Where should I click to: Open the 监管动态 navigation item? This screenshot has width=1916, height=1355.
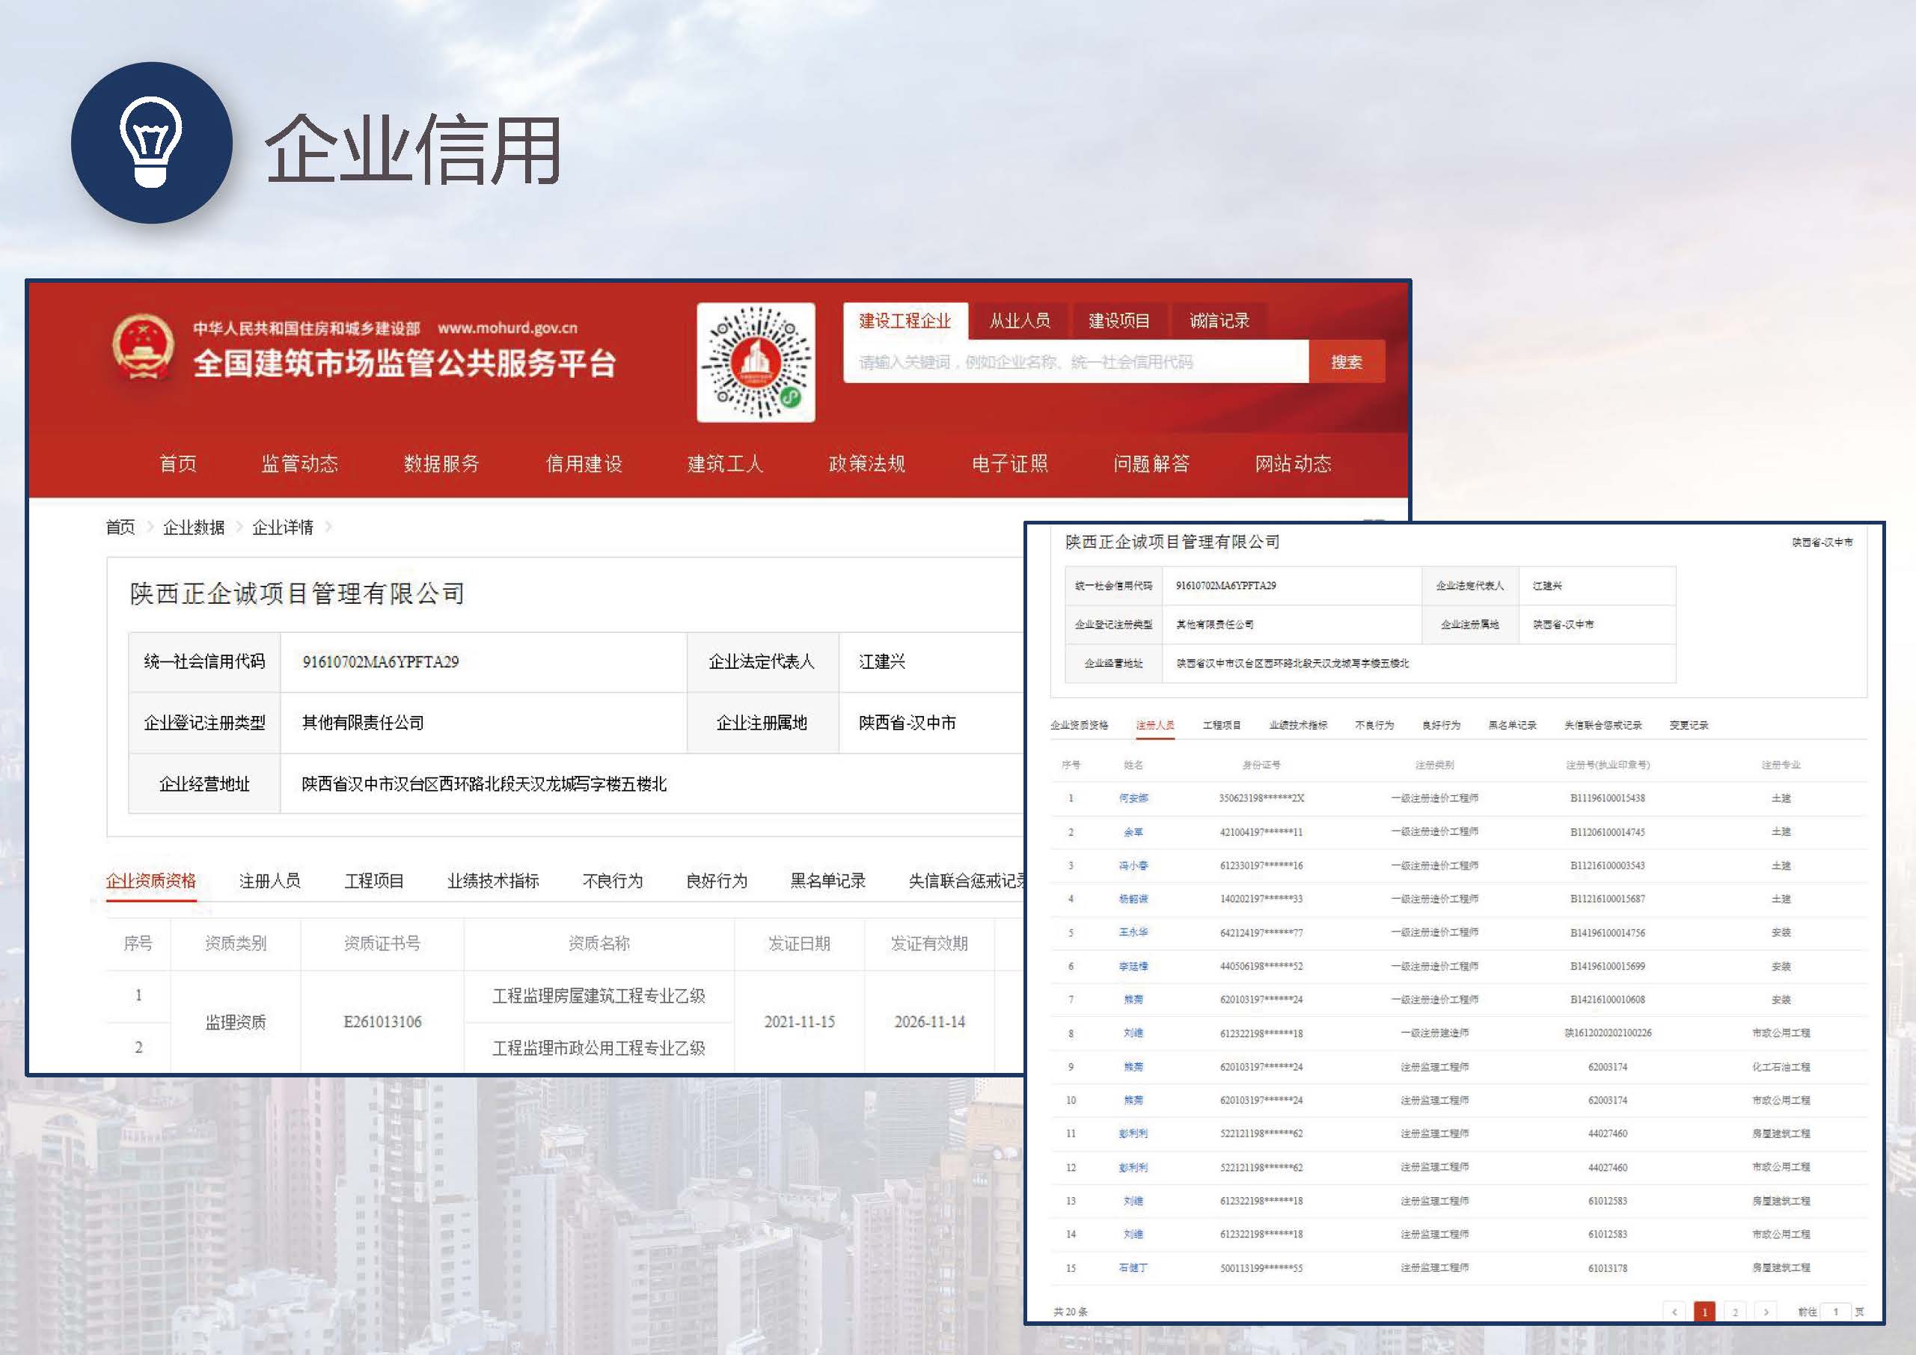point(299,463)
